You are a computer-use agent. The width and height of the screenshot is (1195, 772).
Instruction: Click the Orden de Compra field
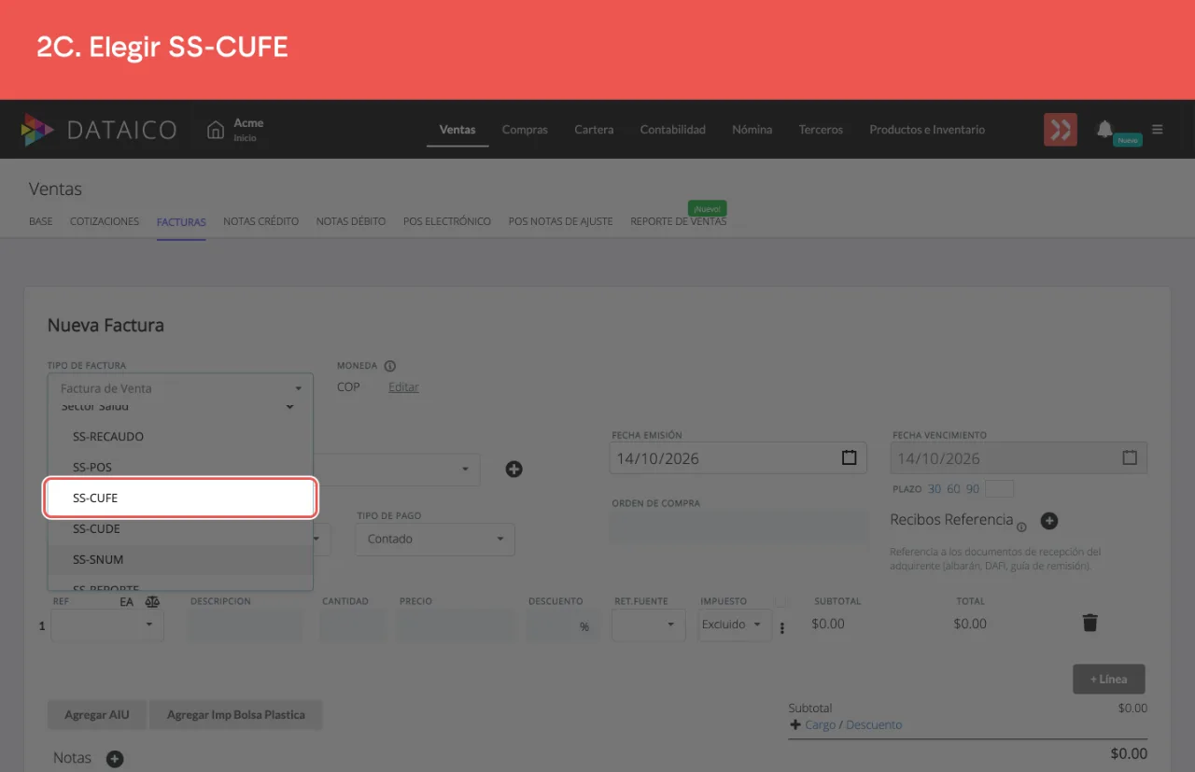(x=738, y=526)
